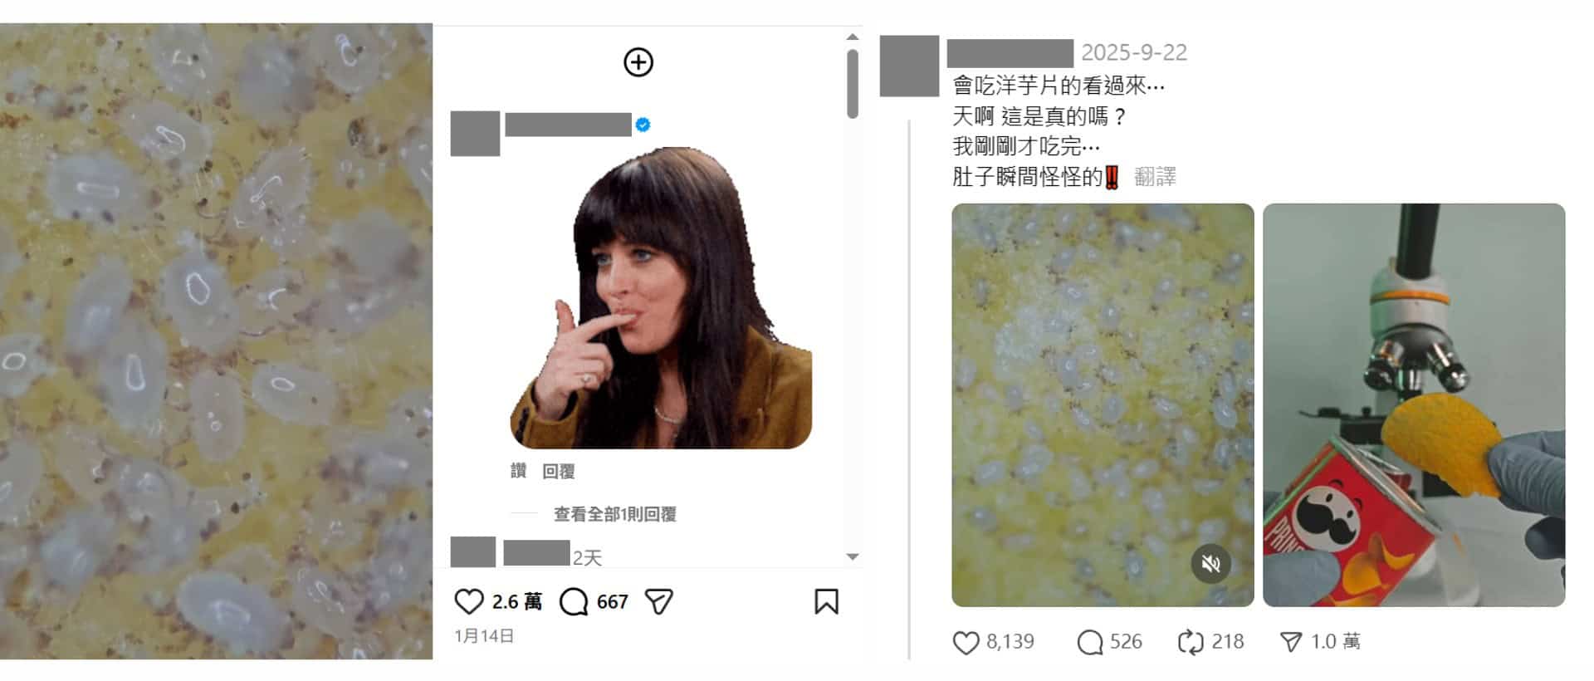
Task: Click scrollbar up arrow in comments
Action: (x=853, y=37)
